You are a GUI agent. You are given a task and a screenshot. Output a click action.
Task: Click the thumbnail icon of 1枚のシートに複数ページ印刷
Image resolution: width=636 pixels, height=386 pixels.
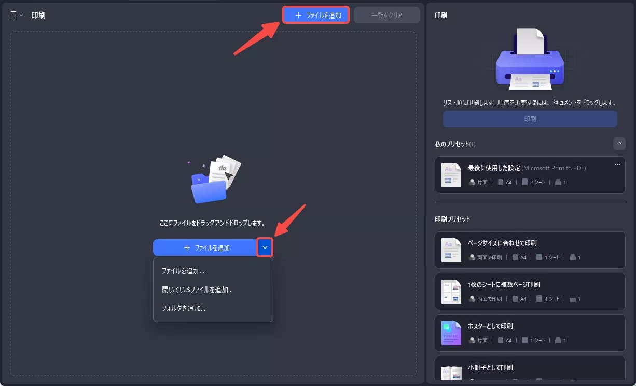tap(451, 291)
